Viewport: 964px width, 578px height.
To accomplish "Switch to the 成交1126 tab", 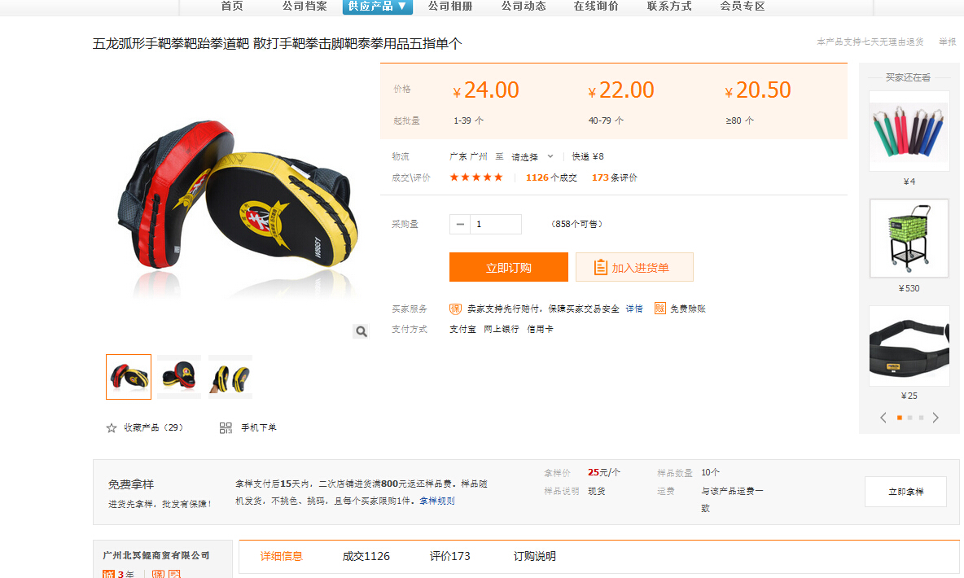I will click(x=366, y=557).
